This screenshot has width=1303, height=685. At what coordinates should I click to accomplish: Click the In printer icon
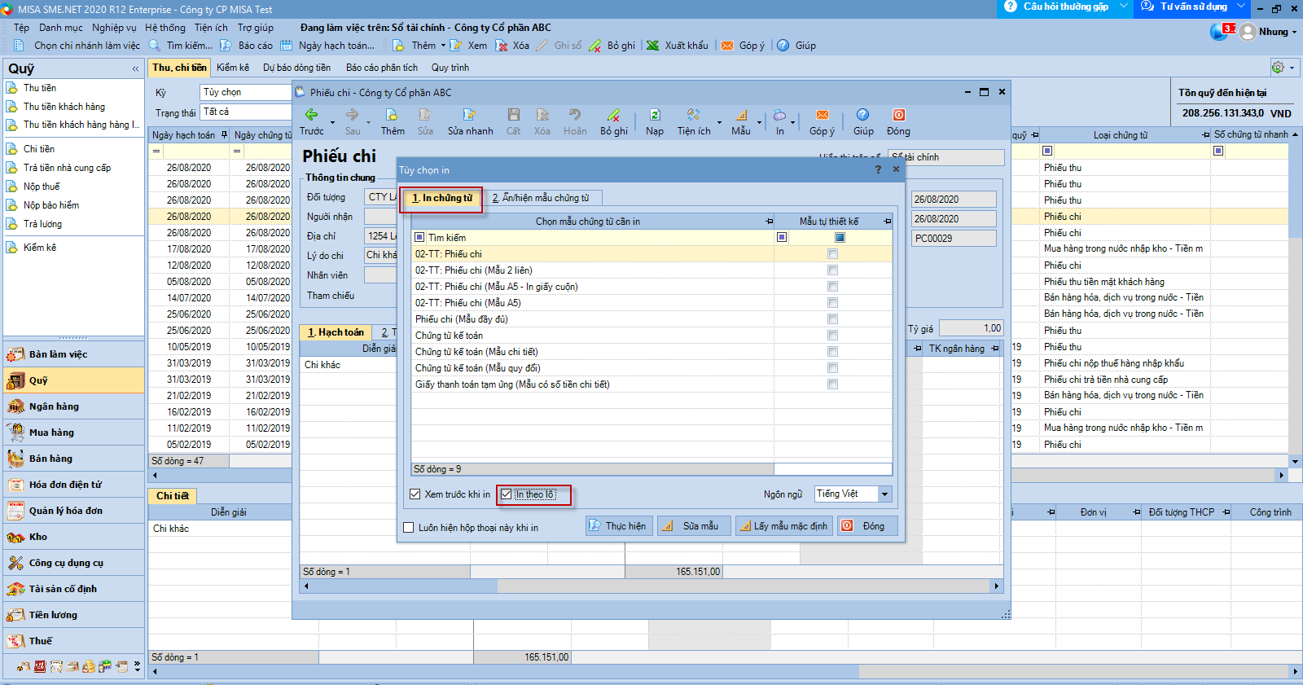pyautogui.click(x=779, y=115)
